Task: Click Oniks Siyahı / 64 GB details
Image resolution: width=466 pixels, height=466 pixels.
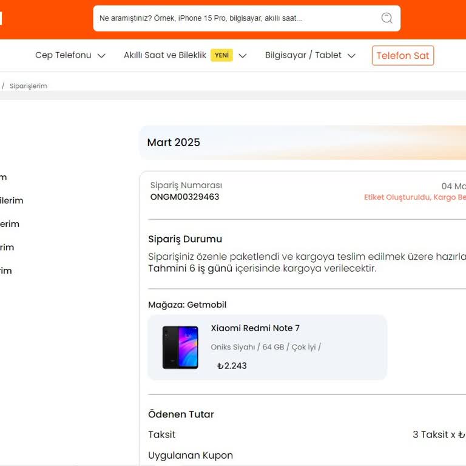Action: click(266, 347)
